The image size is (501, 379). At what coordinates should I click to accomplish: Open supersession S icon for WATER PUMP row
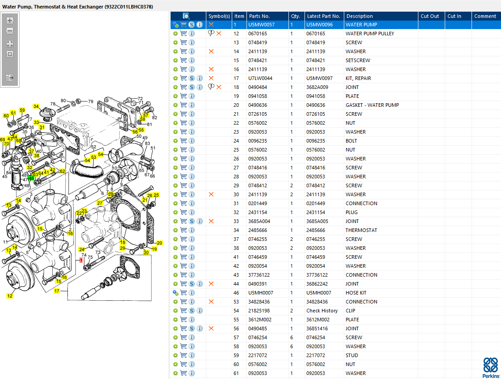192,25
